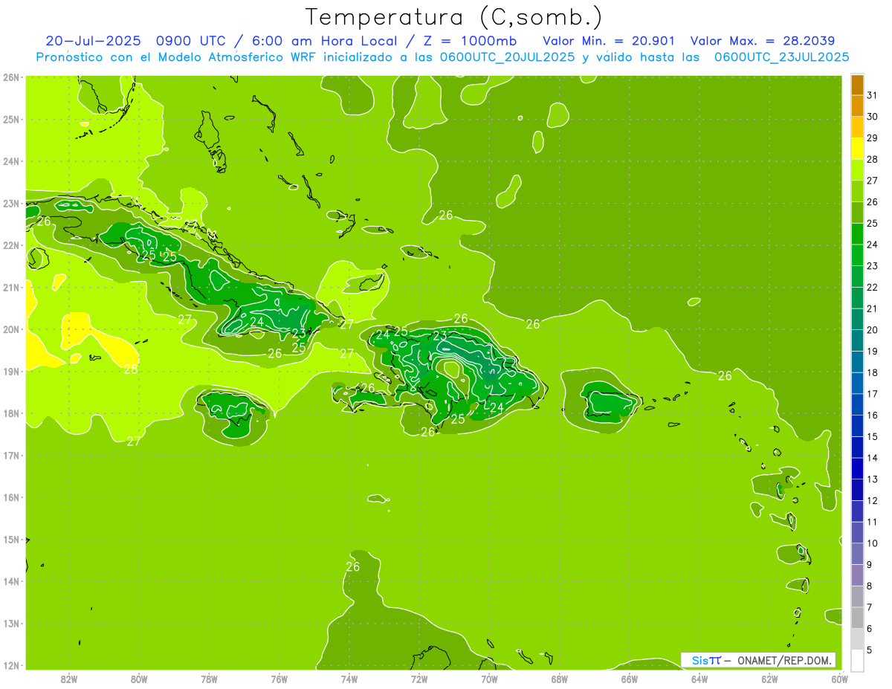
Task: Click the latitude axis label "24N"
Action: (11, 161)
